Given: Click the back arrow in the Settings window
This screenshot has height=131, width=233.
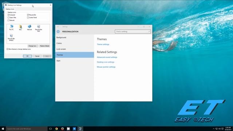Looking at the screenshot, I should click(x=58, y=27).
